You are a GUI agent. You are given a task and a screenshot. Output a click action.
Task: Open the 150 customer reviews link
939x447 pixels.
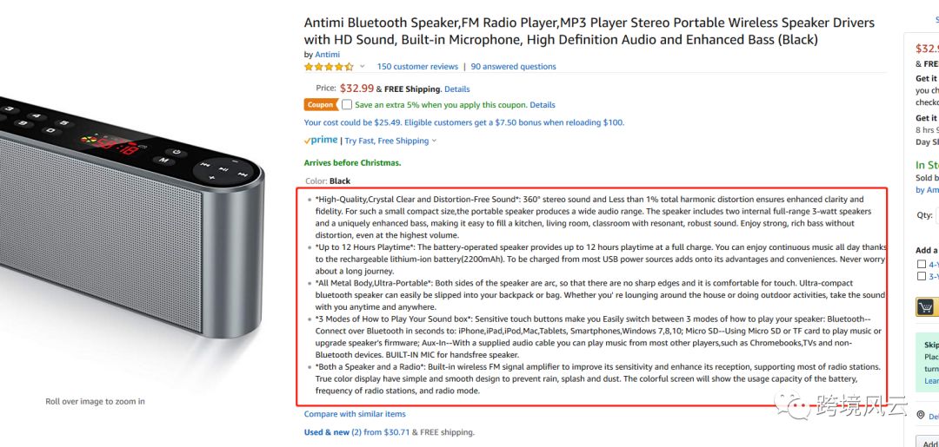coord(417,67)
